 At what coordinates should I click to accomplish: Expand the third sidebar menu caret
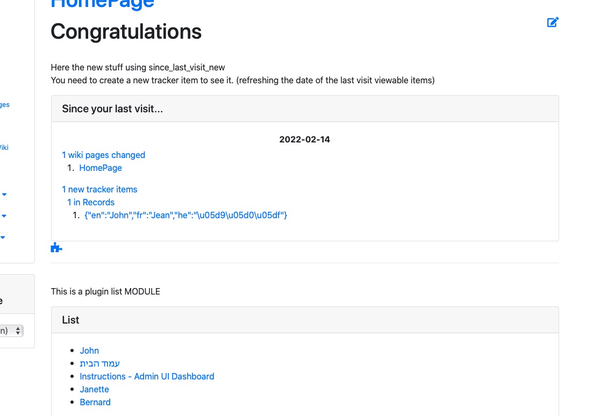[x=3, y=237]
